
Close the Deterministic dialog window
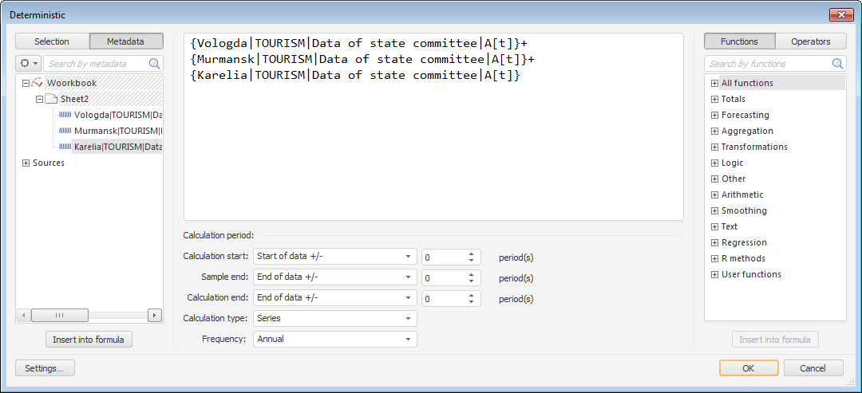[x=841, y=15]
